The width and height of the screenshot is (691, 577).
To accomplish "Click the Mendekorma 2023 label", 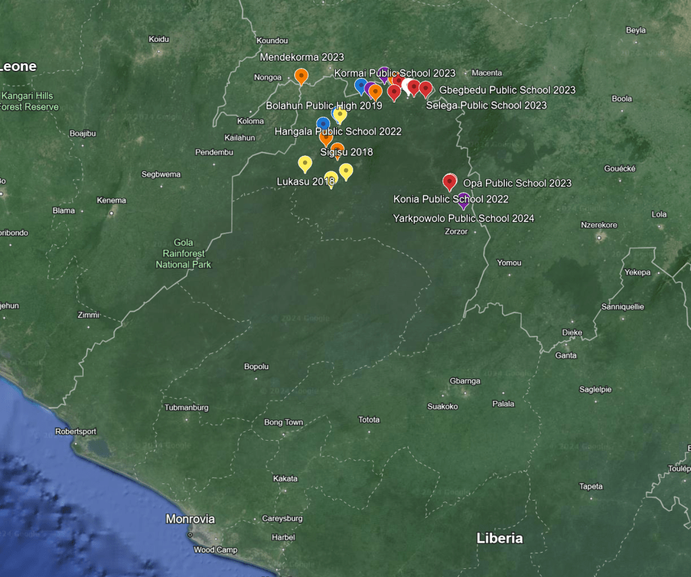I will (302, 57).
